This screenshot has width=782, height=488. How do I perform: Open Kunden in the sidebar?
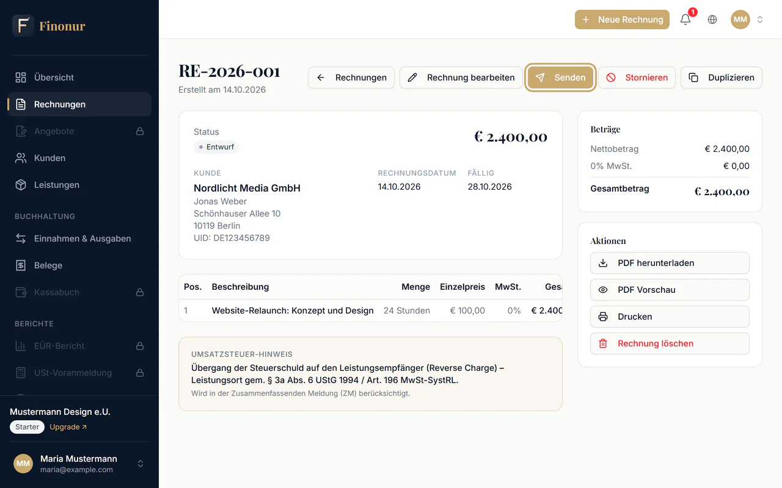79,158
